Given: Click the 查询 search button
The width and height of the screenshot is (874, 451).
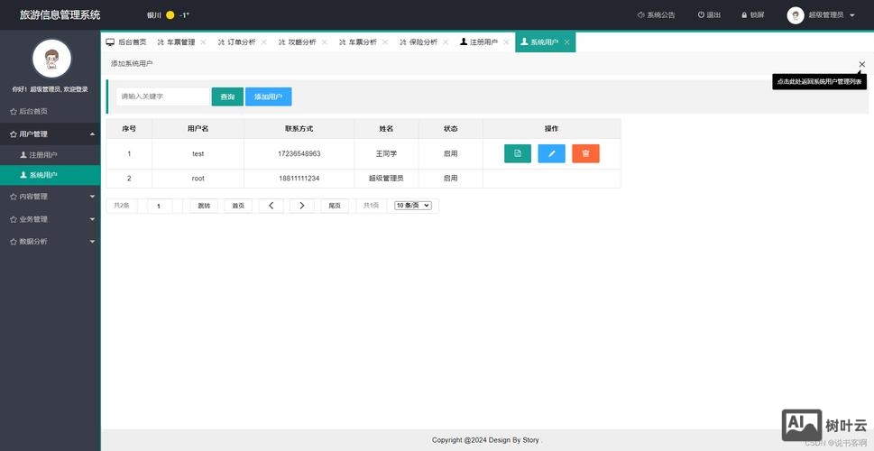Looking at the screenshot, I should [227, 97].
